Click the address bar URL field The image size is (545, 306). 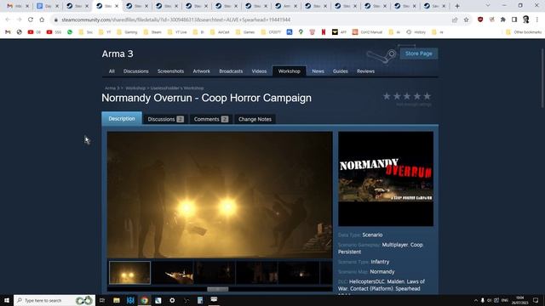pos(250,20)
